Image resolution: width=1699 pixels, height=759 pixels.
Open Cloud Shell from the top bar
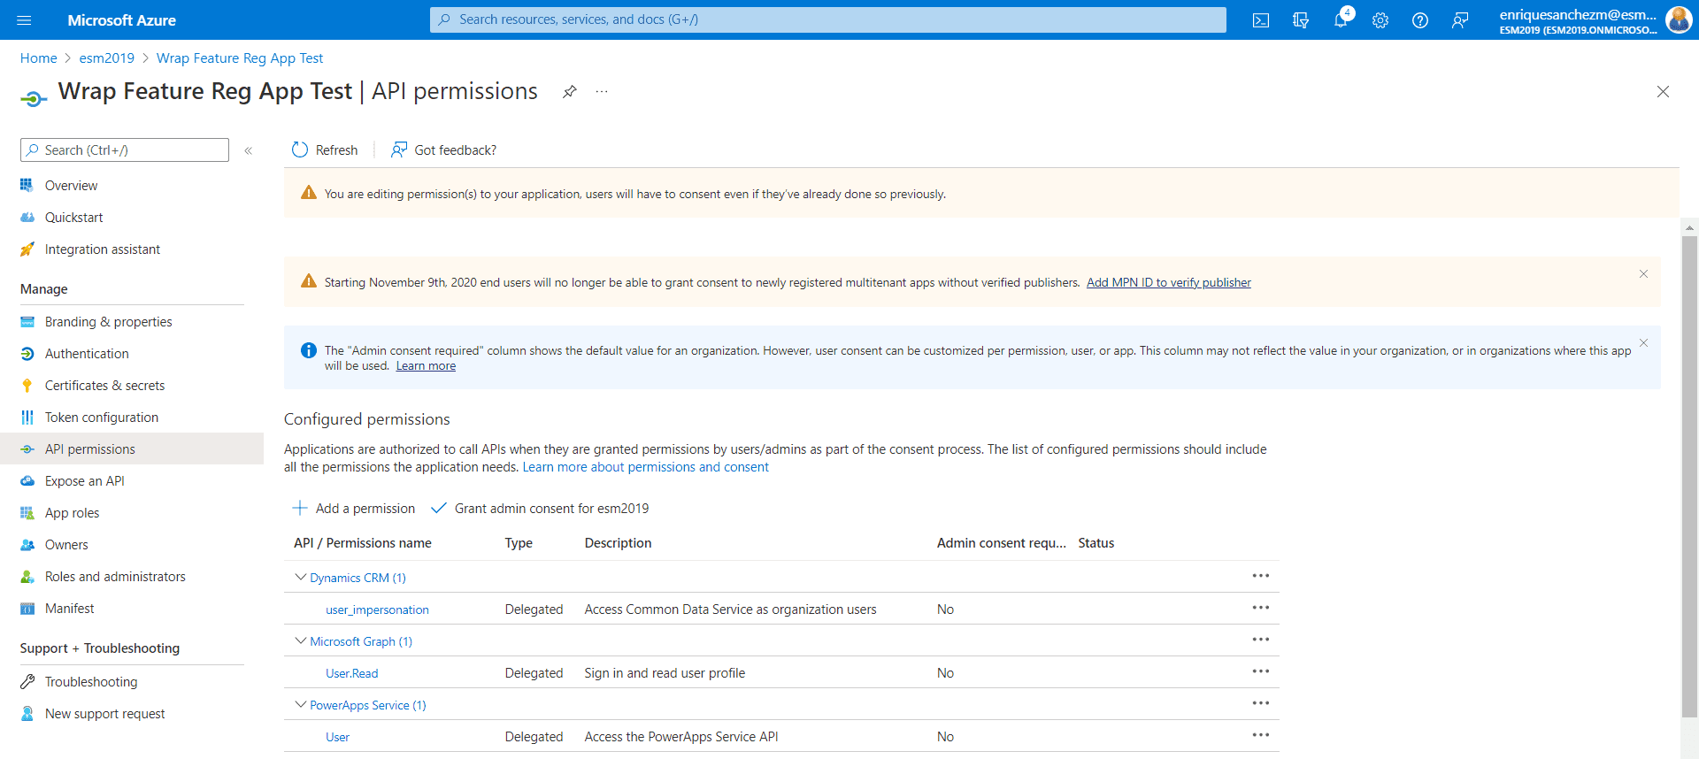1261,19
